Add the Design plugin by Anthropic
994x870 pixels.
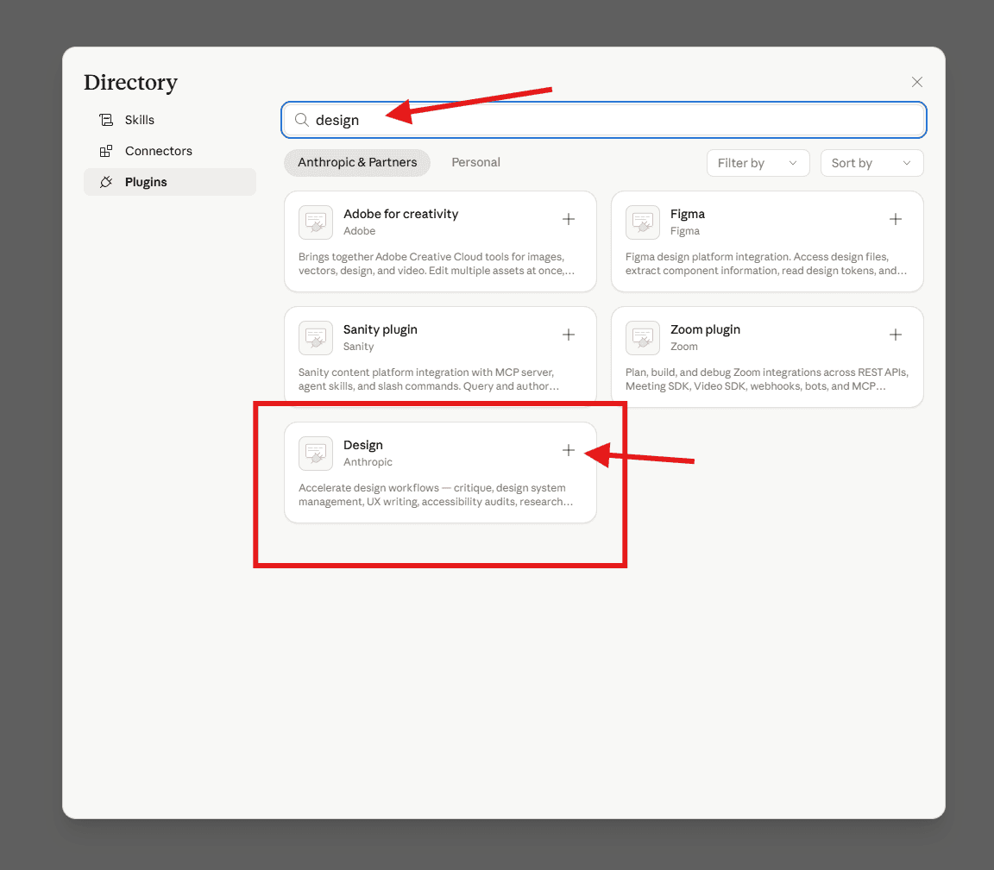(569, 450)
